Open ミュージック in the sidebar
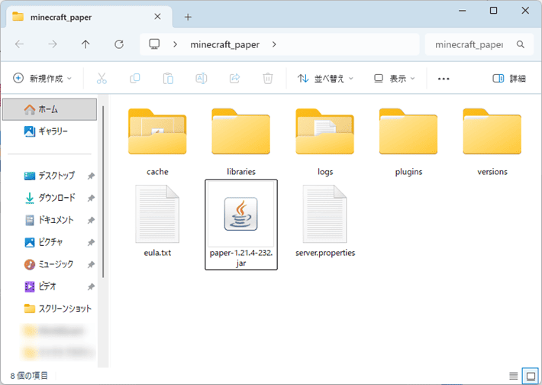Screen dimensions: 542x385 coord(50,264)
